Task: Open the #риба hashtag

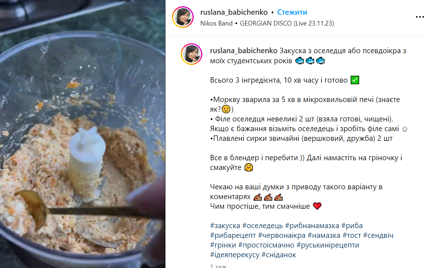Action: [x=352, y=226]
